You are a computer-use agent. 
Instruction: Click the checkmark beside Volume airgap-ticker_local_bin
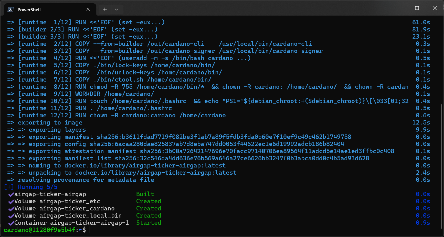11,216
